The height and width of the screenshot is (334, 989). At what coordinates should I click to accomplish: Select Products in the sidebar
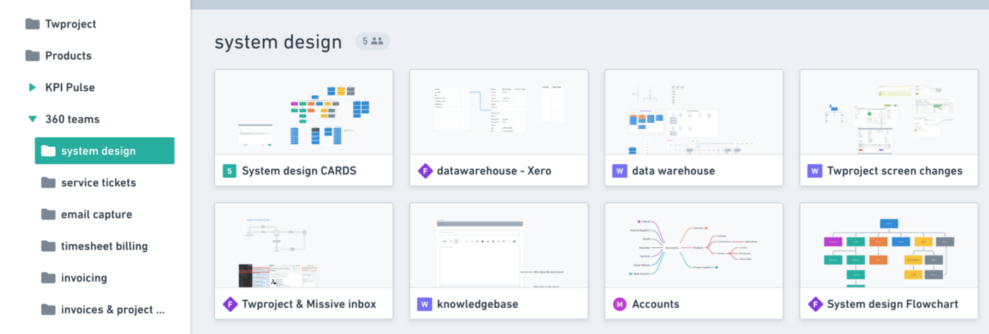coord(69,56)
